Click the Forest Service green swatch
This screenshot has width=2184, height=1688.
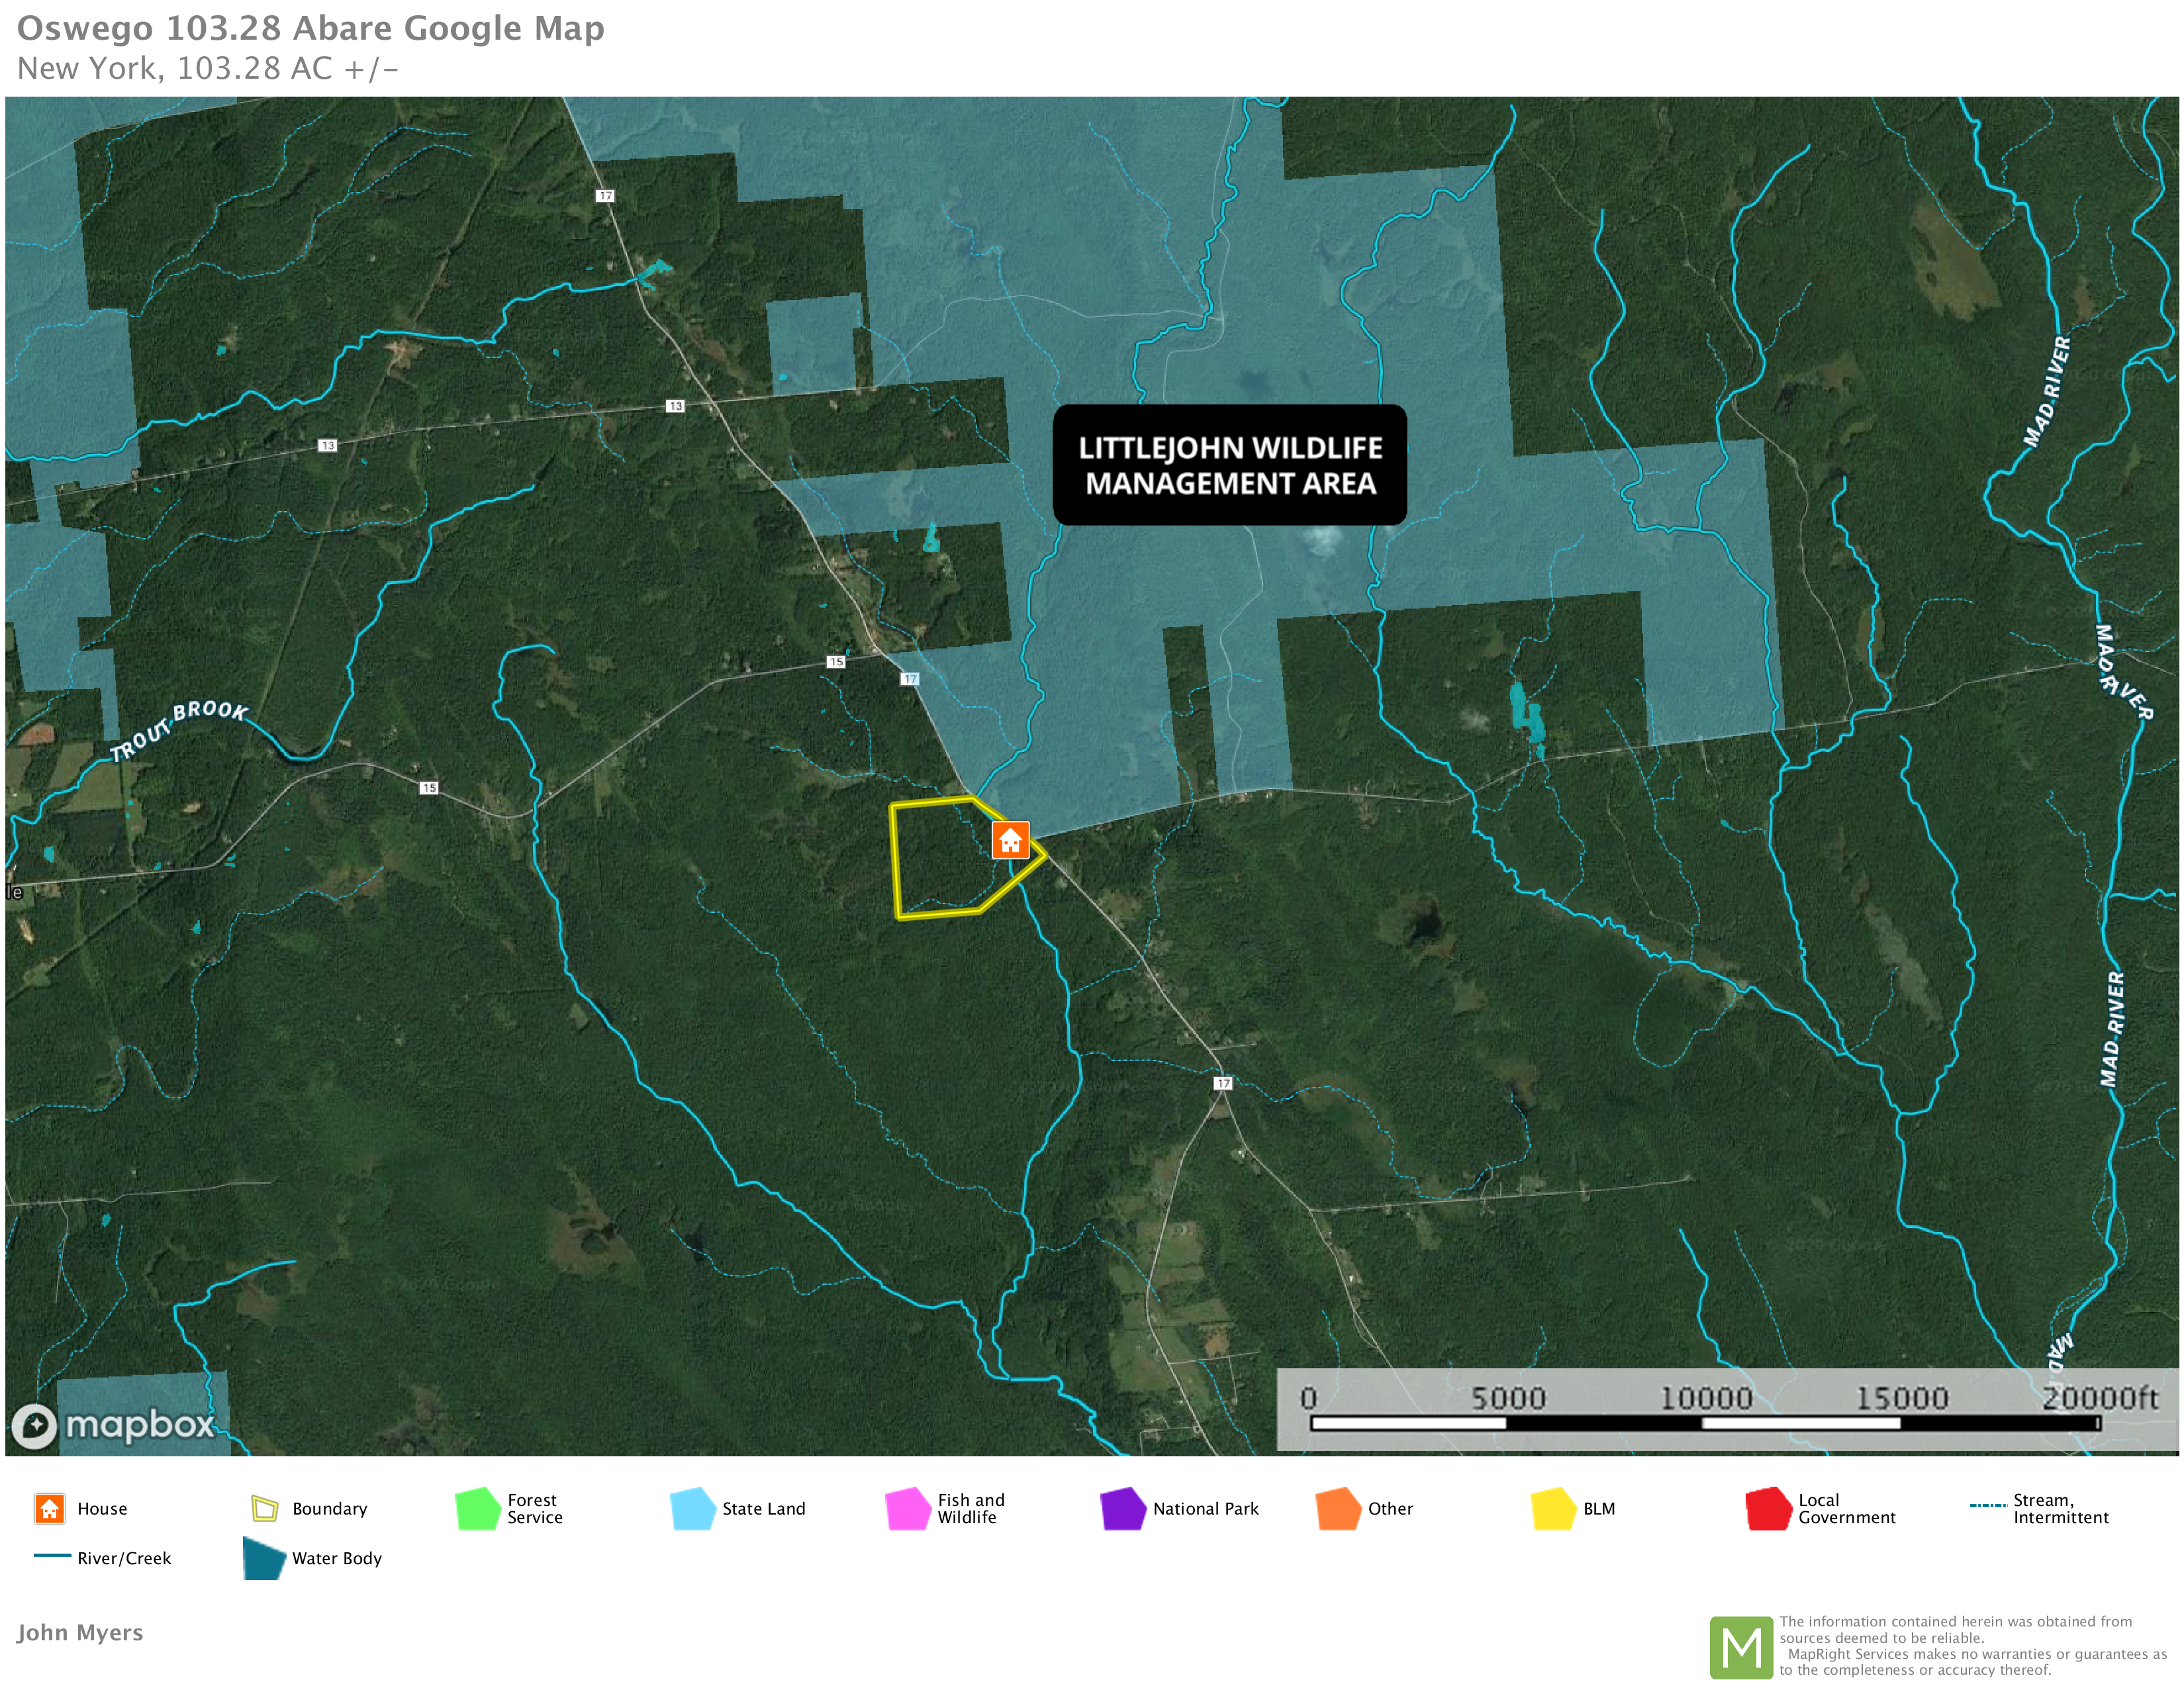coord(477,1508)
